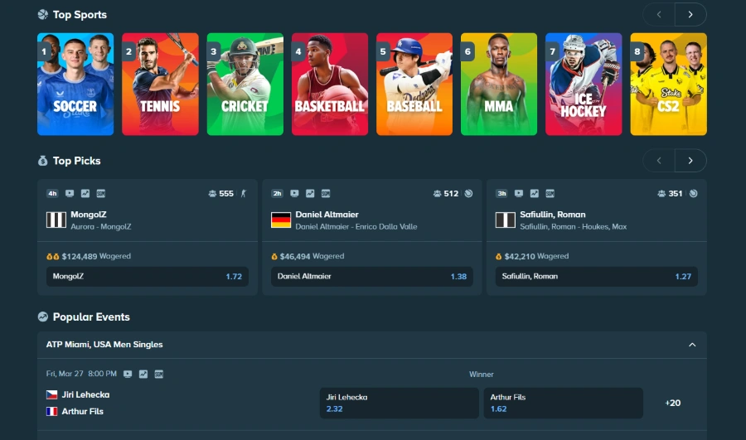Show previous Top Picks cards
The height and width of the screenshot is (440, 746).
[x=659, y=161]
